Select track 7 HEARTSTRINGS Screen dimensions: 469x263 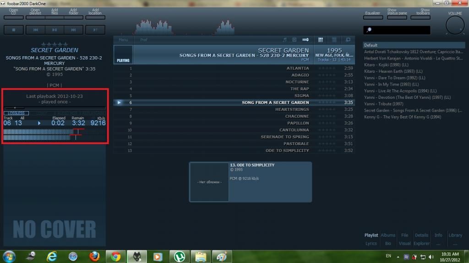pos(234,109)
